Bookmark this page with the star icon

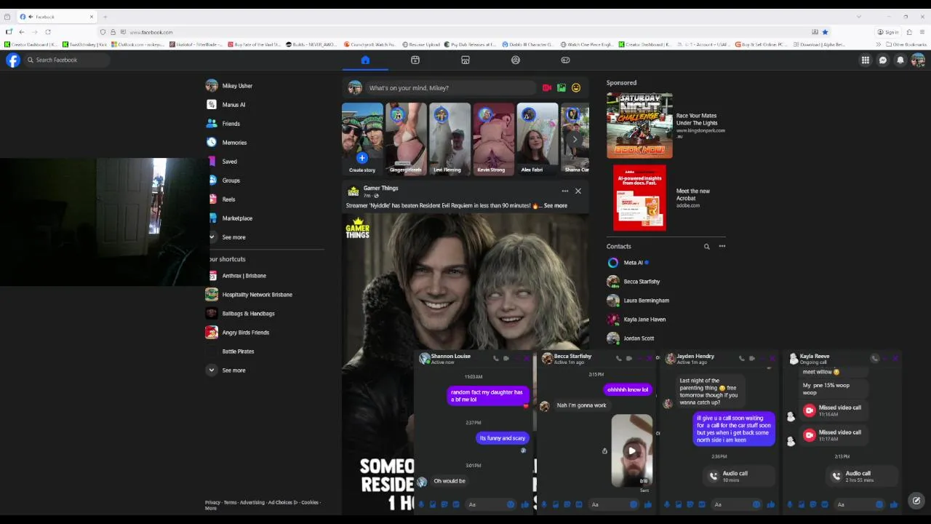[x=825, y=32]
